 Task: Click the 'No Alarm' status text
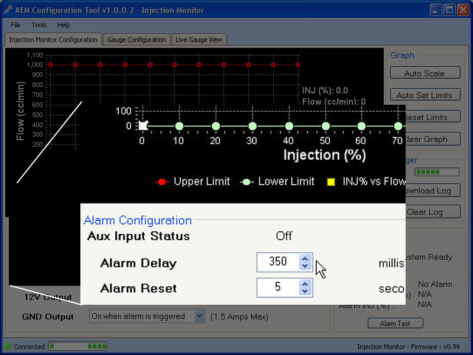(435, 284)
